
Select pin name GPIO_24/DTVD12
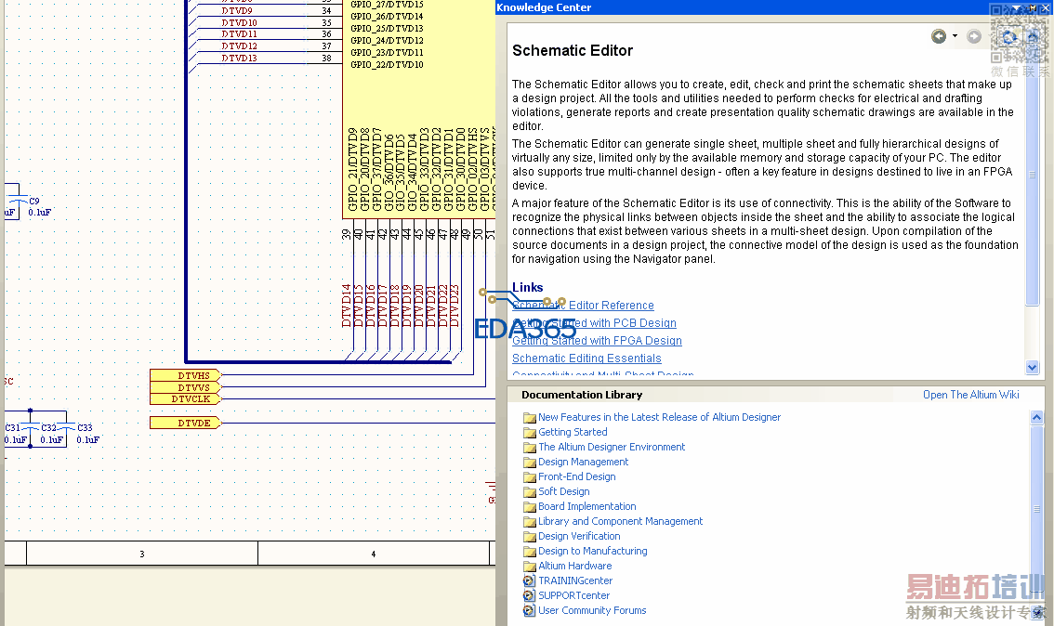tap(387, 40)
